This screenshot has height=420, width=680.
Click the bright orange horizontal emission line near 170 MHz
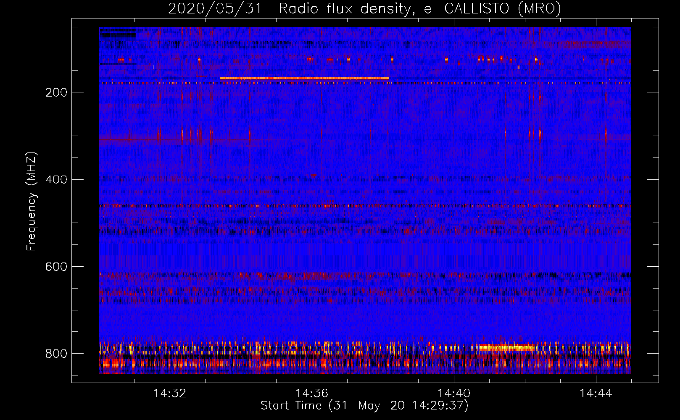[x=305, y=78]
